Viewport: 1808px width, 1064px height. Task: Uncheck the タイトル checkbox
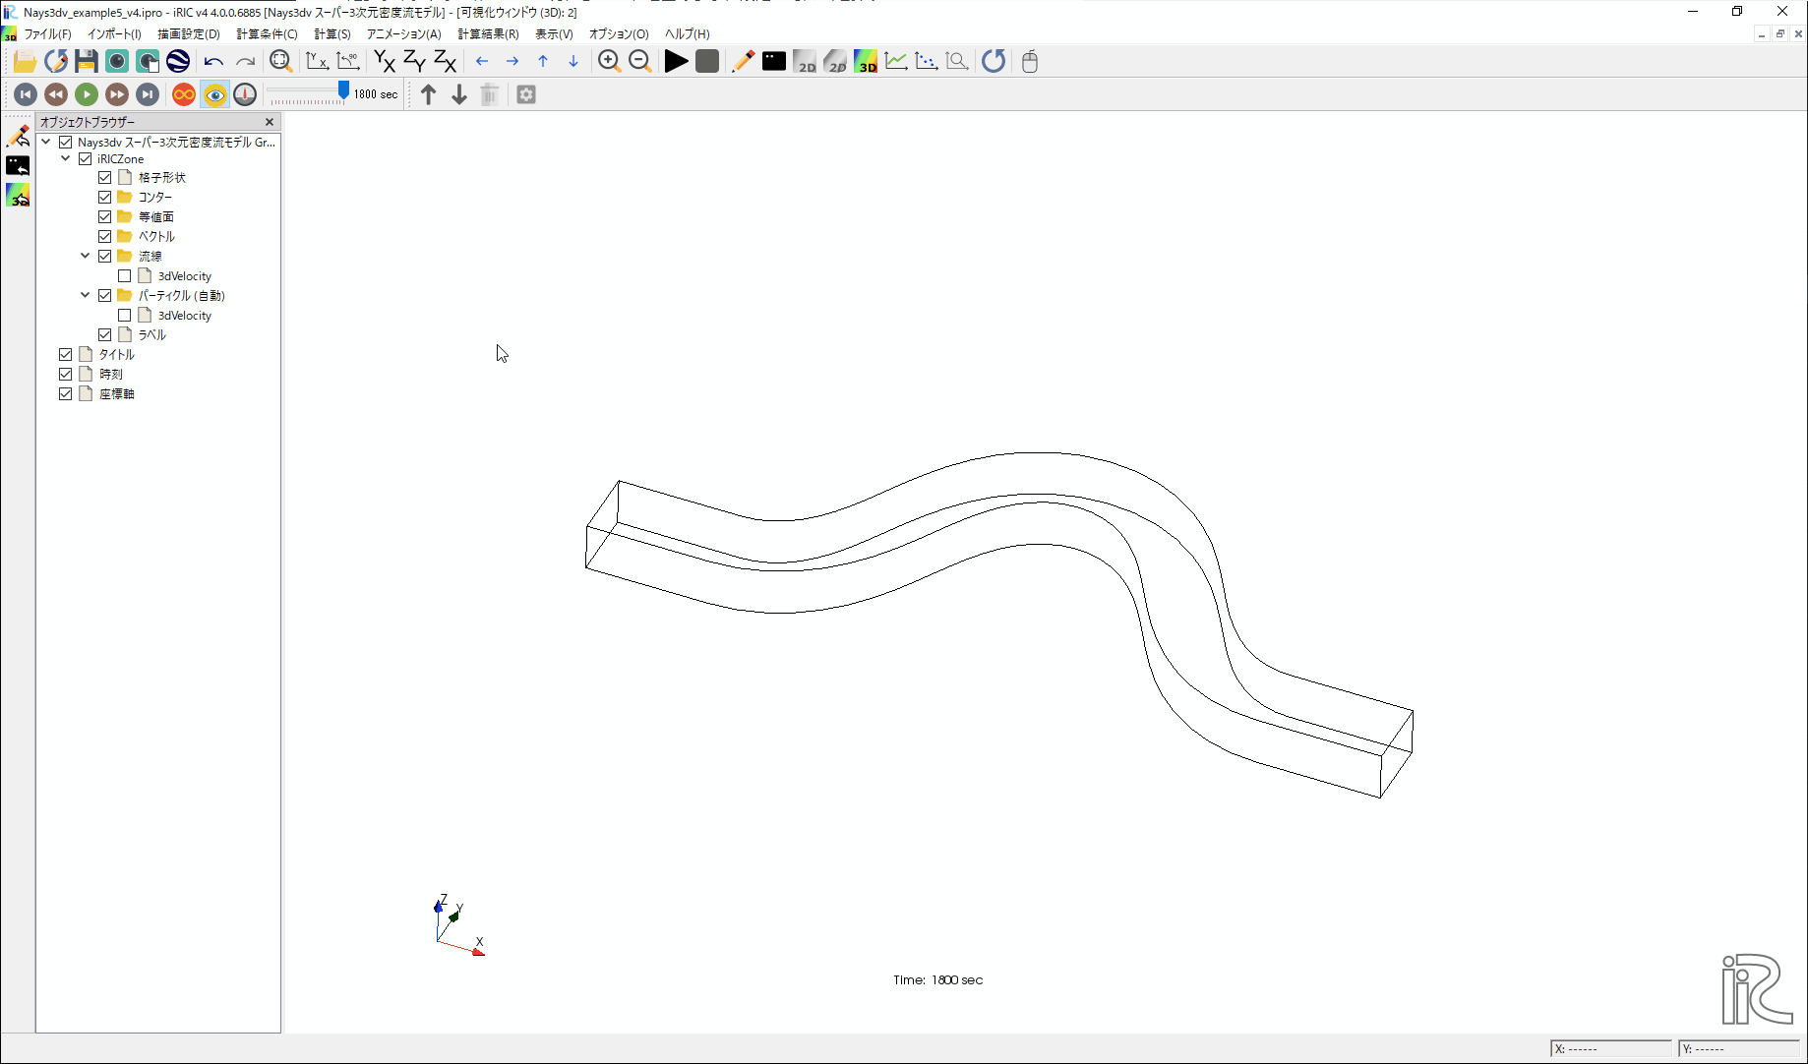click(66, 355)
